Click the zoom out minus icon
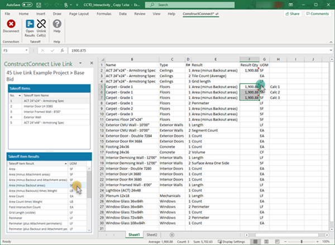Viewport: 335px width, 245px height. (x=285, y=242)
